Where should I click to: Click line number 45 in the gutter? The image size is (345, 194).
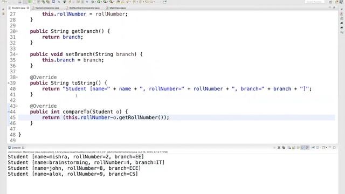point(13,117)
